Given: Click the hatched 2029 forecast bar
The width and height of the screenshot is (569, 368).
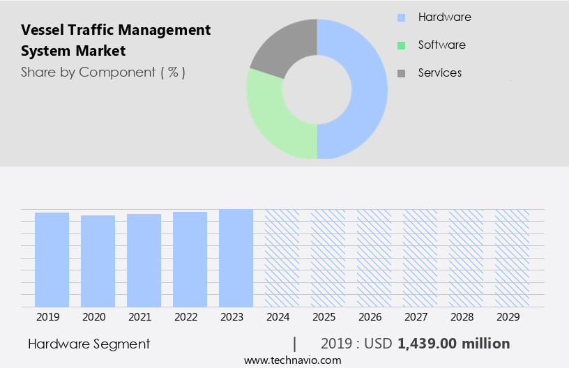Looking at the screenshot, I should (x=512, y=258).
